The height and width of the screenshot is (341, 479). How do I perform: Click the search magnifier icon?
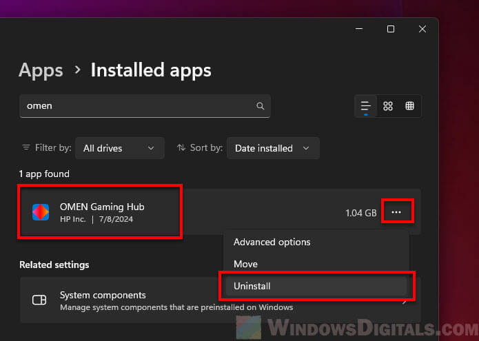[x=260, y=106]
